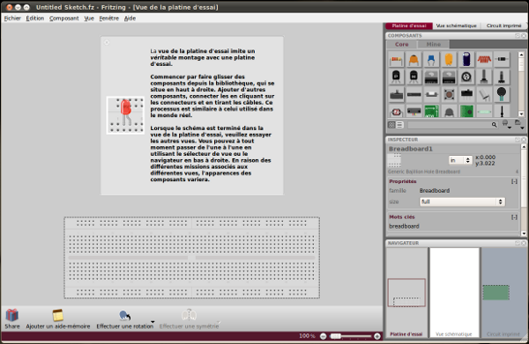This screenshot has height=344, width=529.
Task: Choose the dark blue electrolytic capacitor part
Action: pos(466,60)
